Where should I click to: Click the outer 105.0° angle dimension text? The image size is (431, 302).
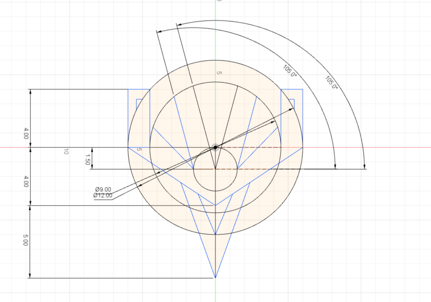331,82
